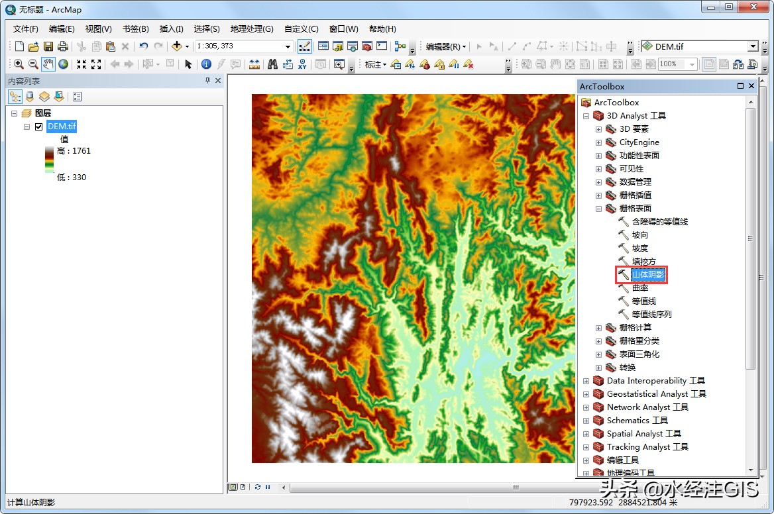
Task: Open the Python window
Action: pos(382,46)
